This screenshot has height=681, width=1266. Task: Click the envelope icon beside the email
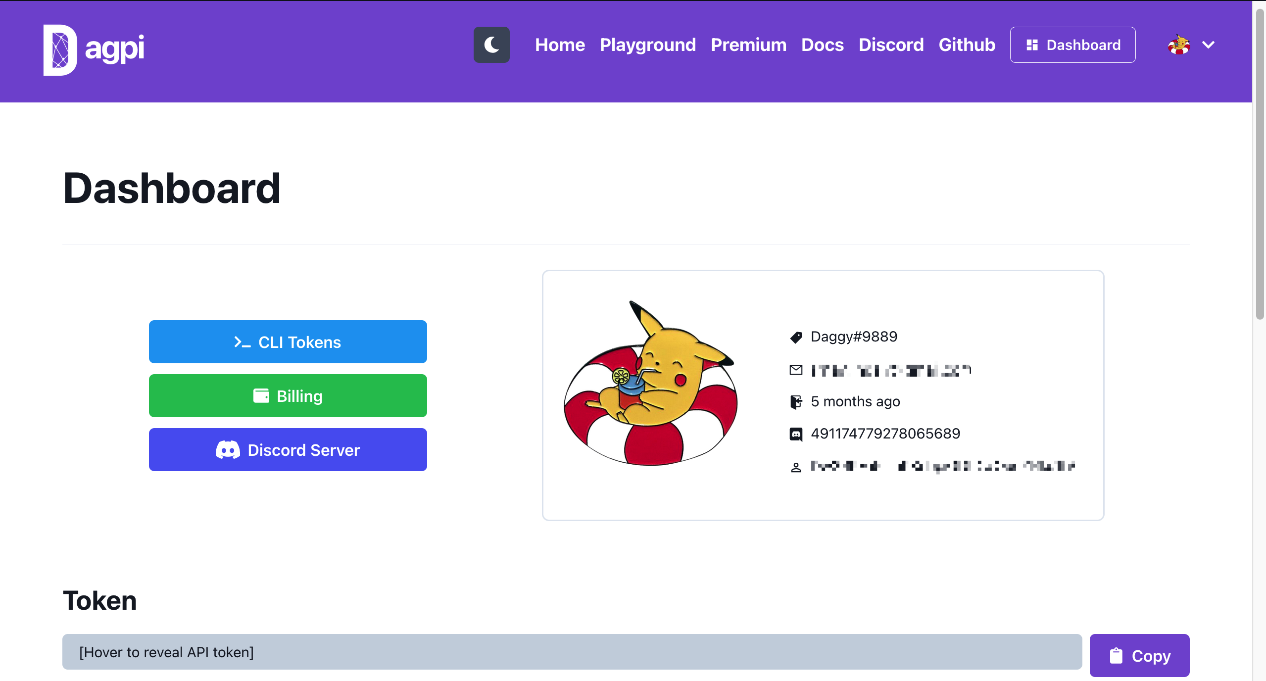click(796, 370)
